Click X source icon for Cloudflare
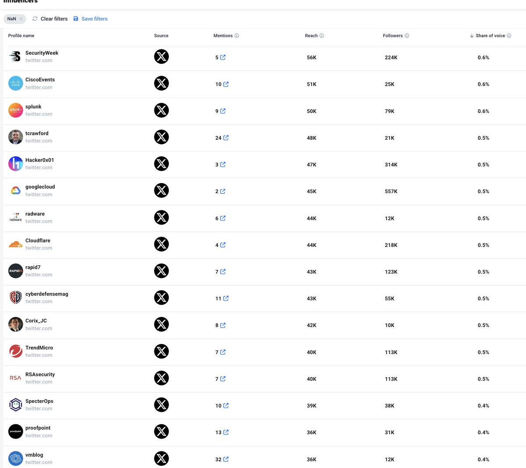This screenshot has width=526, height=468. tap(161, 244)
